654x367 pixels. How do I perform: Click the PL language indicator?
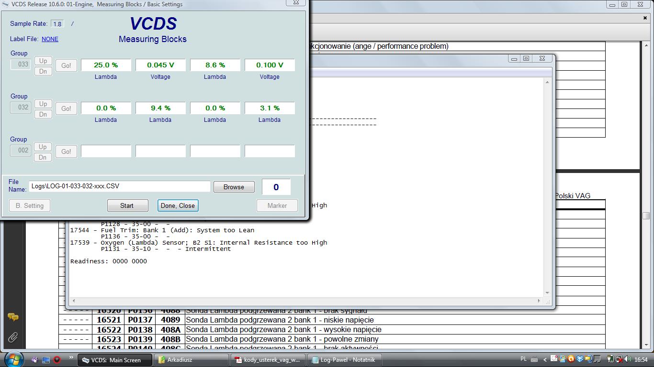click(x=523, y=359)
